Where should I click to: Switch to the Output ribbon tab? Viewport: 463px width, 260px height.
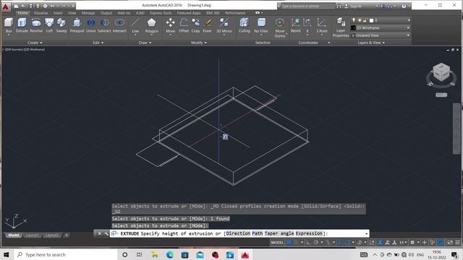pyautogui.click(x=106, y=13)
